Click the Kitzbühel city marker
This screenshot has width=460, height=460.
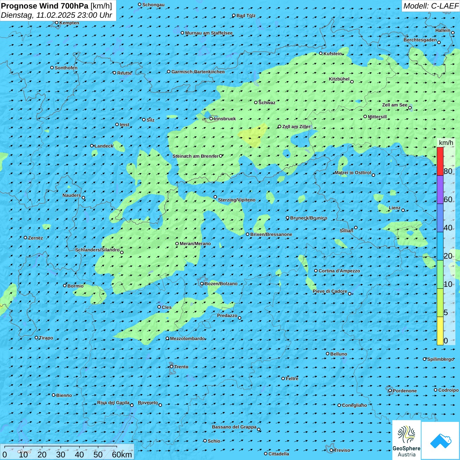[352, 82]
